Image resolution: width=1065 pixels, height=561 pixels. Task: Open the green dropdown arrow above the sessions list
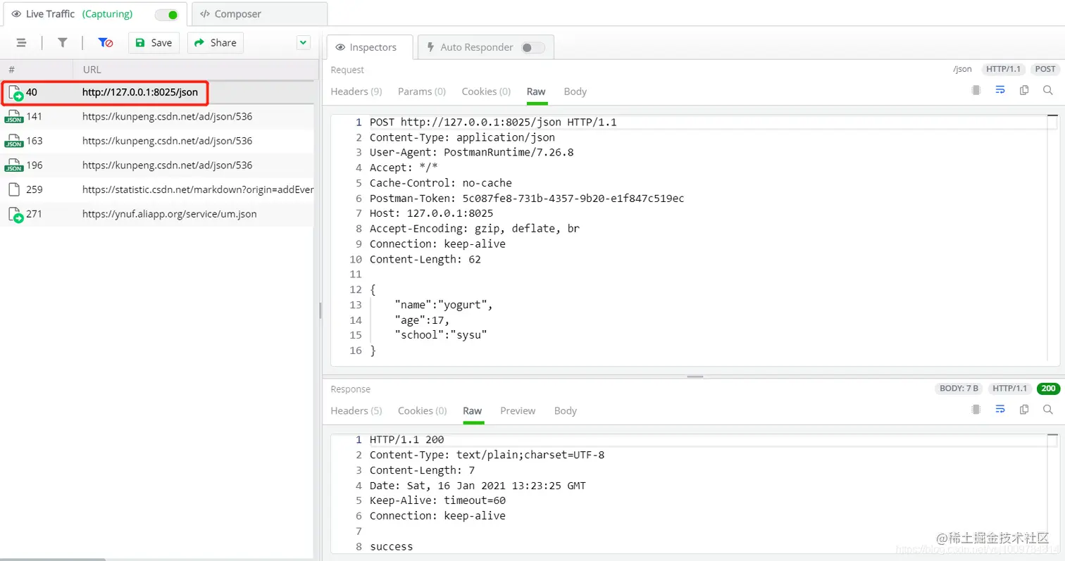303,43
